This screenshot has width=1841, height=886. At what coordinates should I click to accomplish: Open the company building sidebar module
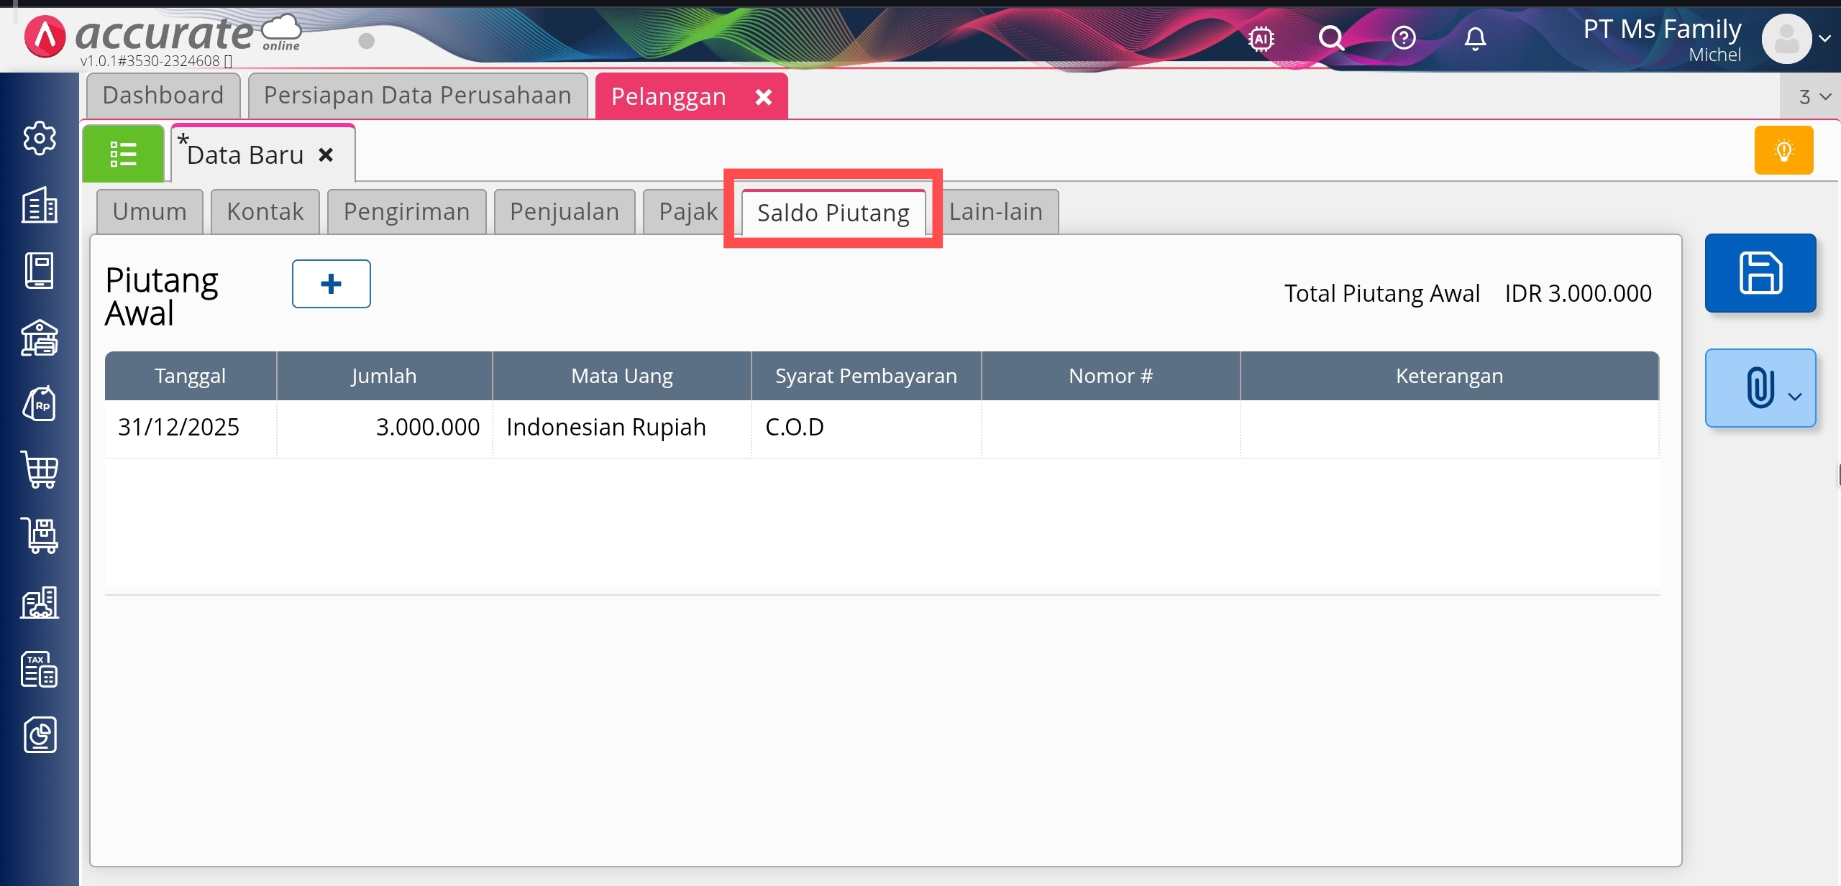pyautogui.click(x=40, y=205)
